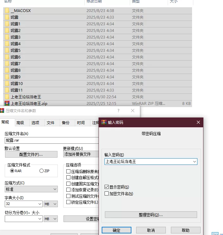Click the folder icon for 妮露2
This screenshot has width=223, height=235.
[7, 30]
